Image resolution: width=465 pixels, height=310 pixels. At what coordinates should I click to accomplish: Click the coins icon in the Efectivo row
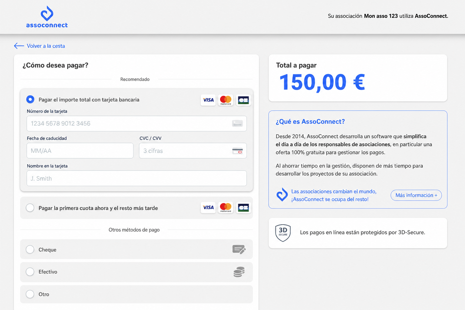coord(239,272)
